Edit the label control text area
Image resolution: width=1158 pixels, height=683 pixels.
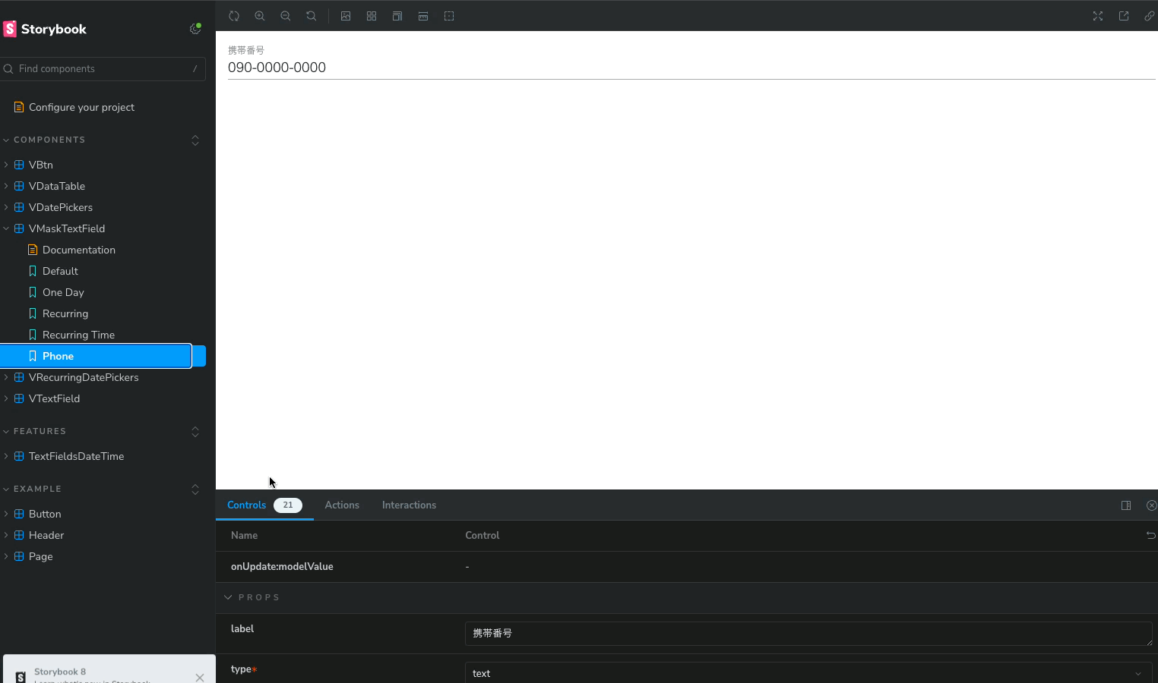coord(808,633)
